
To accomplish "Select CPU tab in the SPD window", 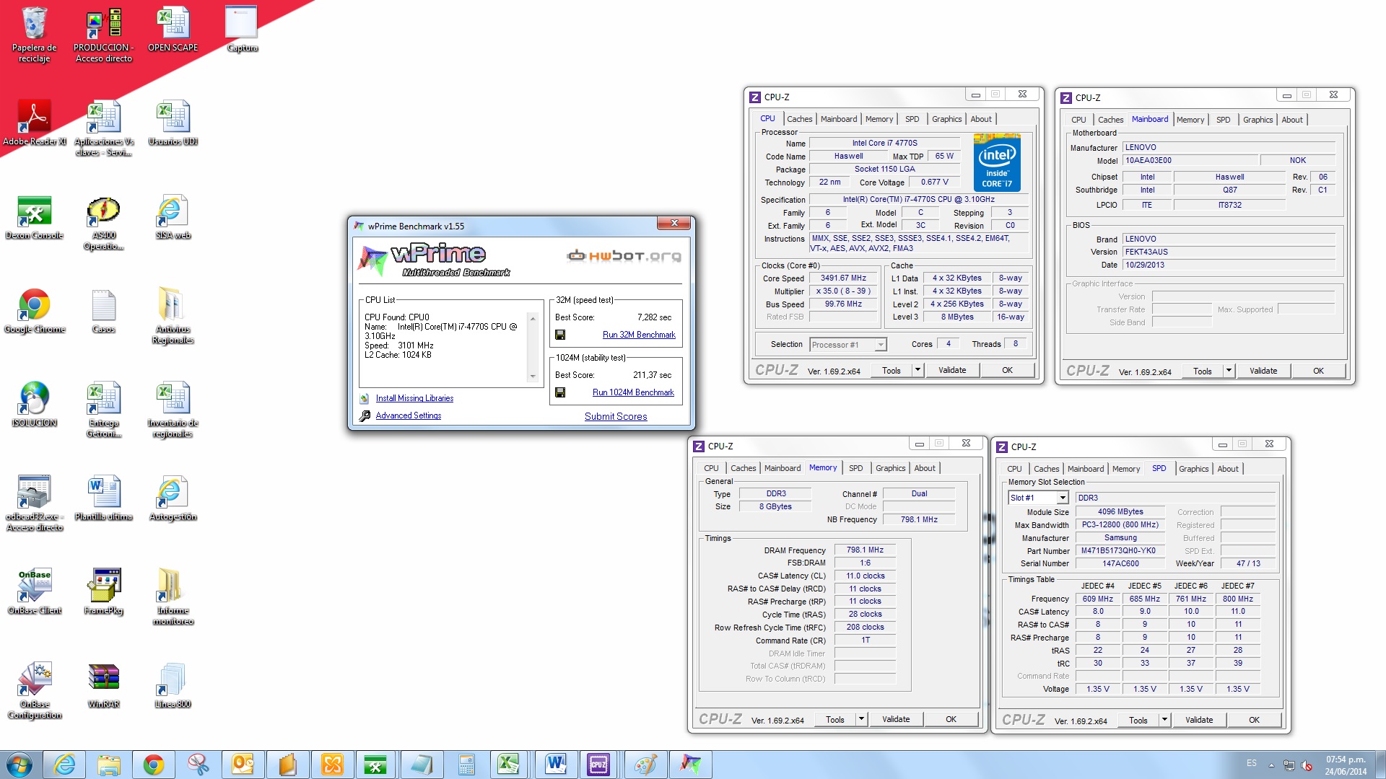I will (1014, 469).
